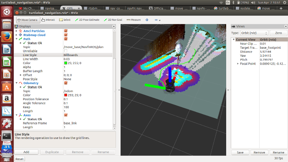Enable the Unreliable option for Path
Image resolution: width=288 pixels, height=162 pixels.
pos(66,51)
